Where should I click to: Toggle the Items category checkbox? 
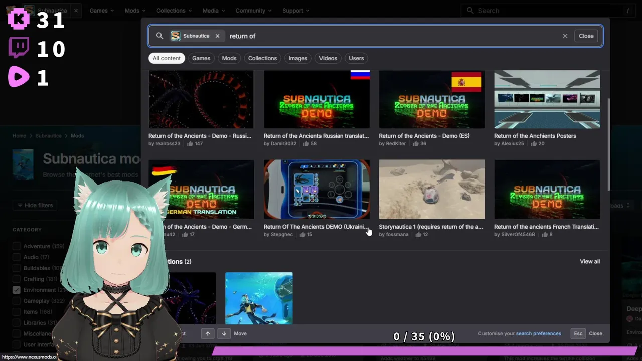(17, 312)
